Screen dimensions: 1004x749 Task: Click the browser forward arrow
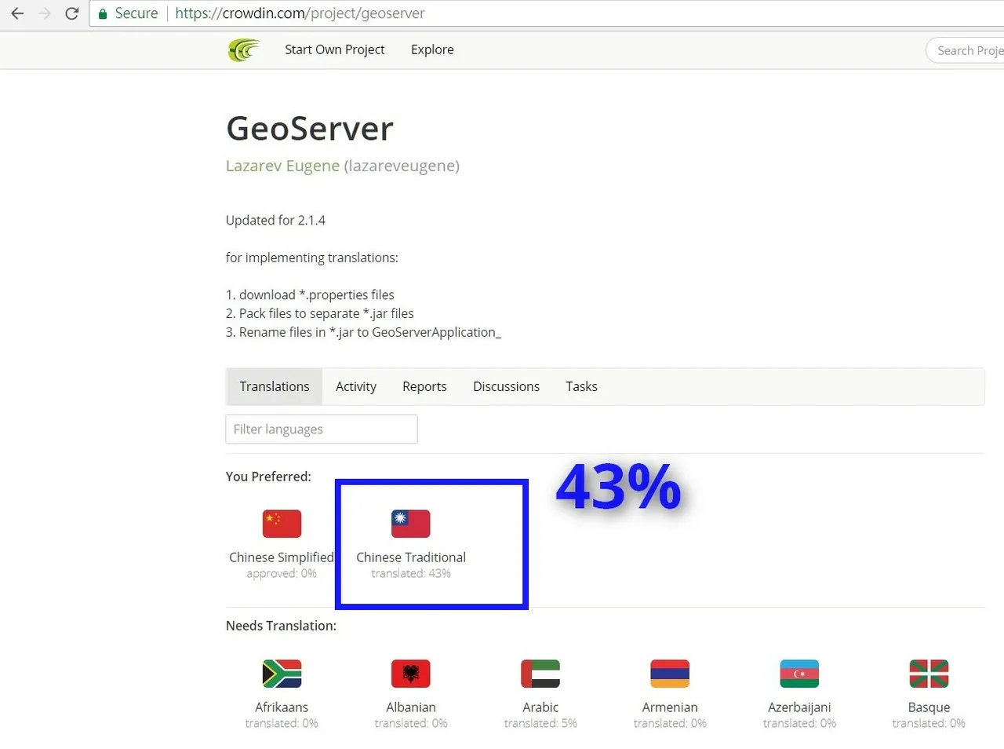point(45,13)
